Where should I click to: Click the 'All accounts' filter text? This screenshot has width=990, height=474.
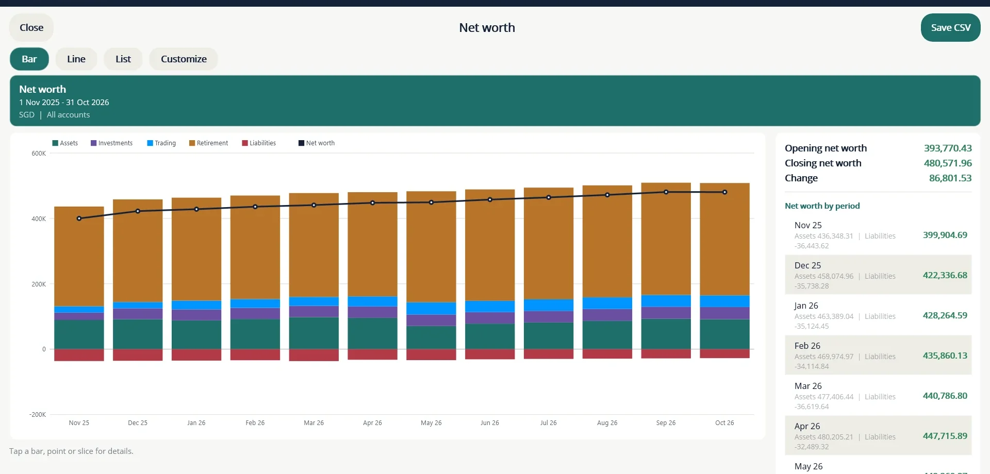pos(68,115)
